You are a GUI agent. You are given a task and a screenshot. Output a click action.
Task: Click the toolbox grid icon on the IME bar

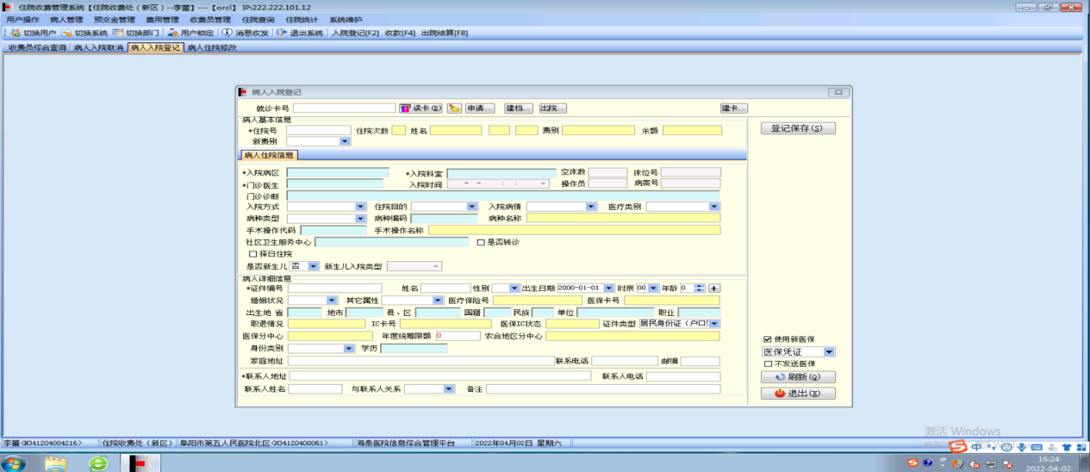coord(1081,447)
